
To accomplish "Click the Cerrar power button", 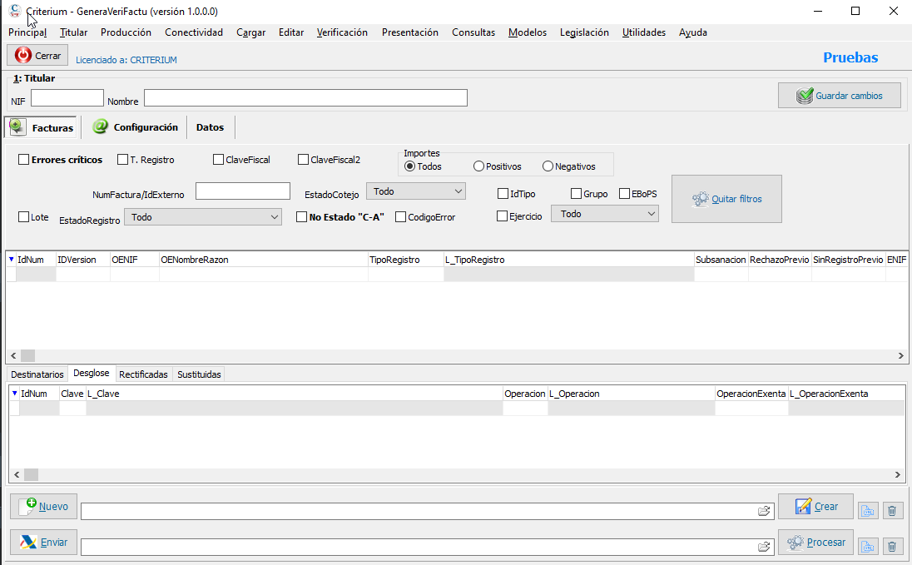I will [37, 55].
